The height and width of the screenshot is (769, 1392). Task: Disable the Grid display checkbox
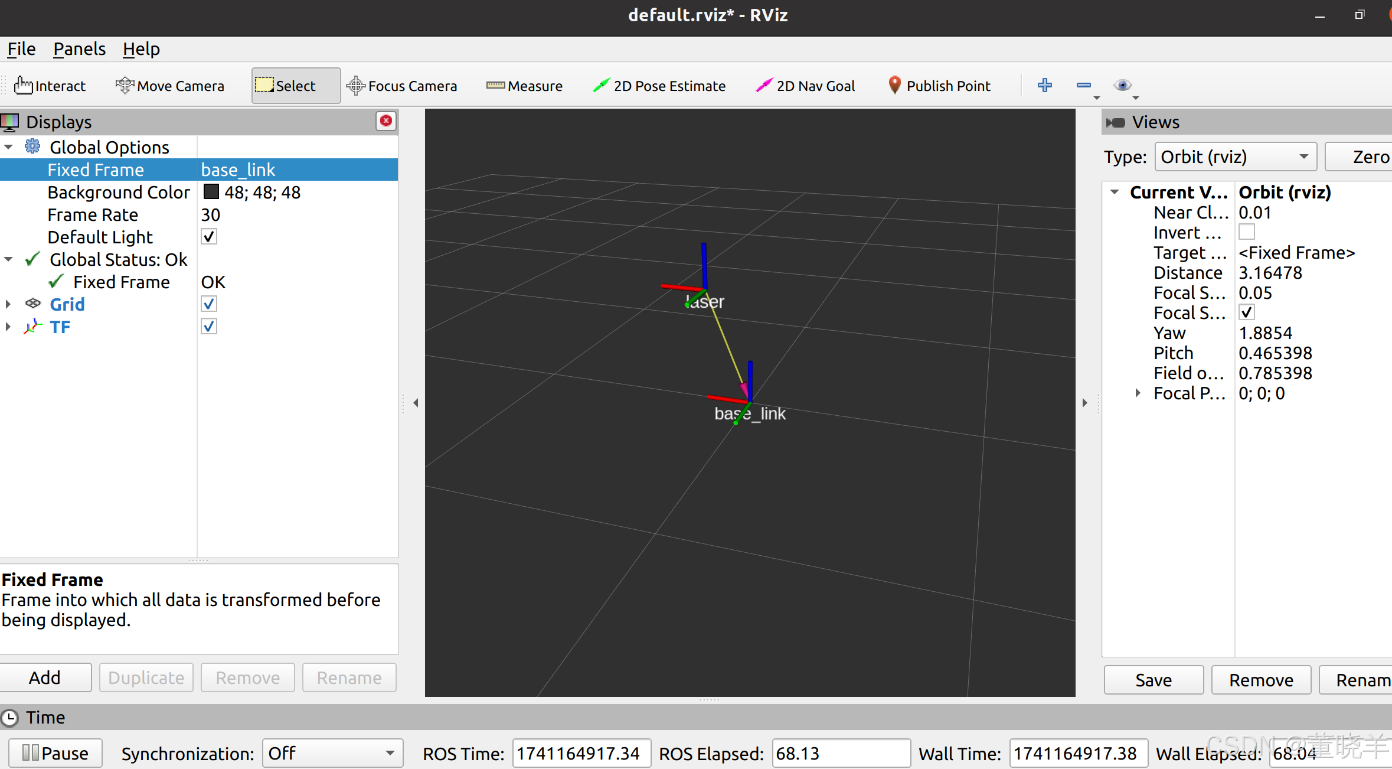click(x=209, y=304)
